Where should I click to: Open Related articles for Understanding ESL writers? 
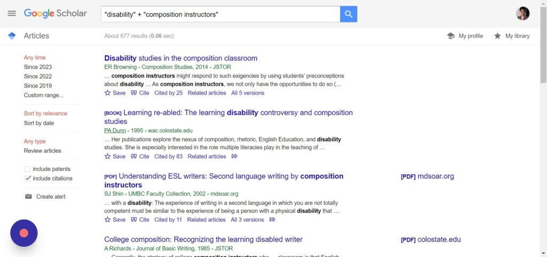coord(207,220)
